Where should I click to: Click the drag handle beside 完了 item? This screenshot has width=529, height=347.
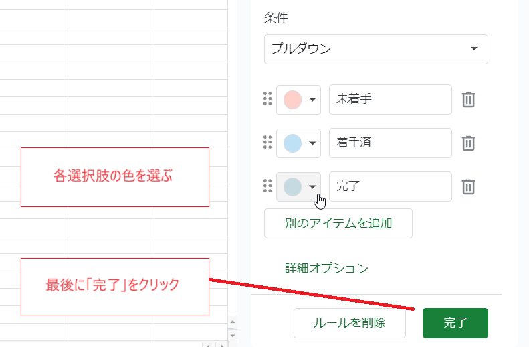(268, 186)
